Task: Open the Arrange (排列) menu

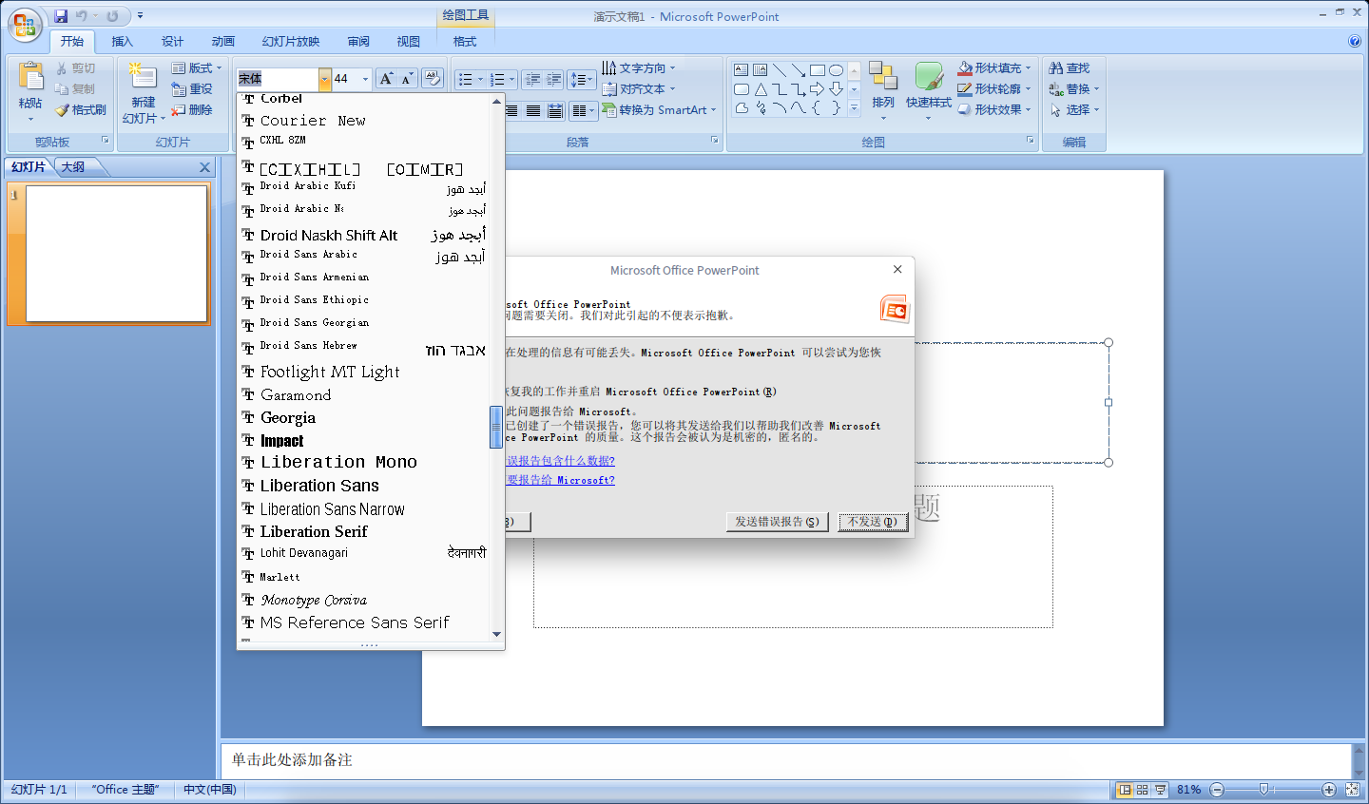Action: [x=883, y=92]
